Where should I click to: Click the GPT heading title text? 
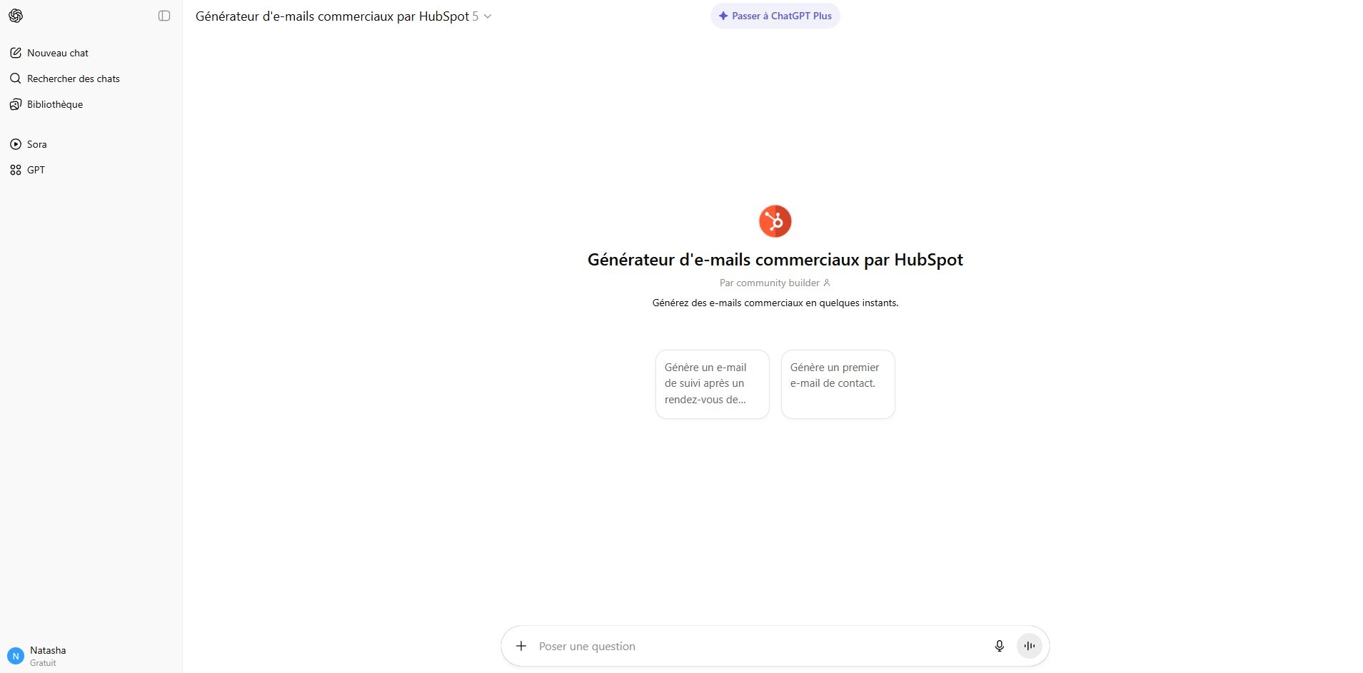coord(775,260)
